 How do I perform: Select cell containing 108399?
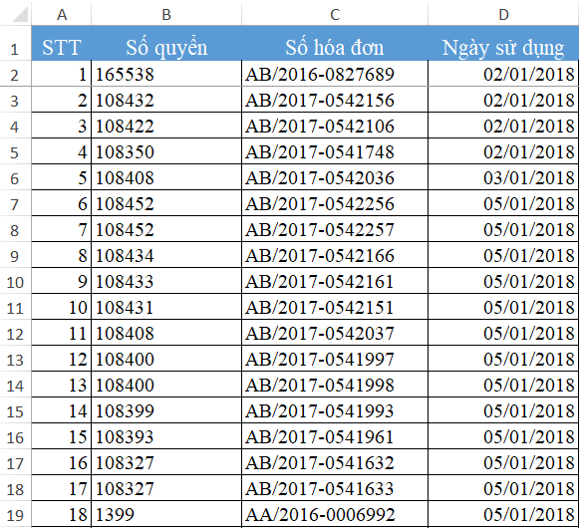(x=166, y=410)
